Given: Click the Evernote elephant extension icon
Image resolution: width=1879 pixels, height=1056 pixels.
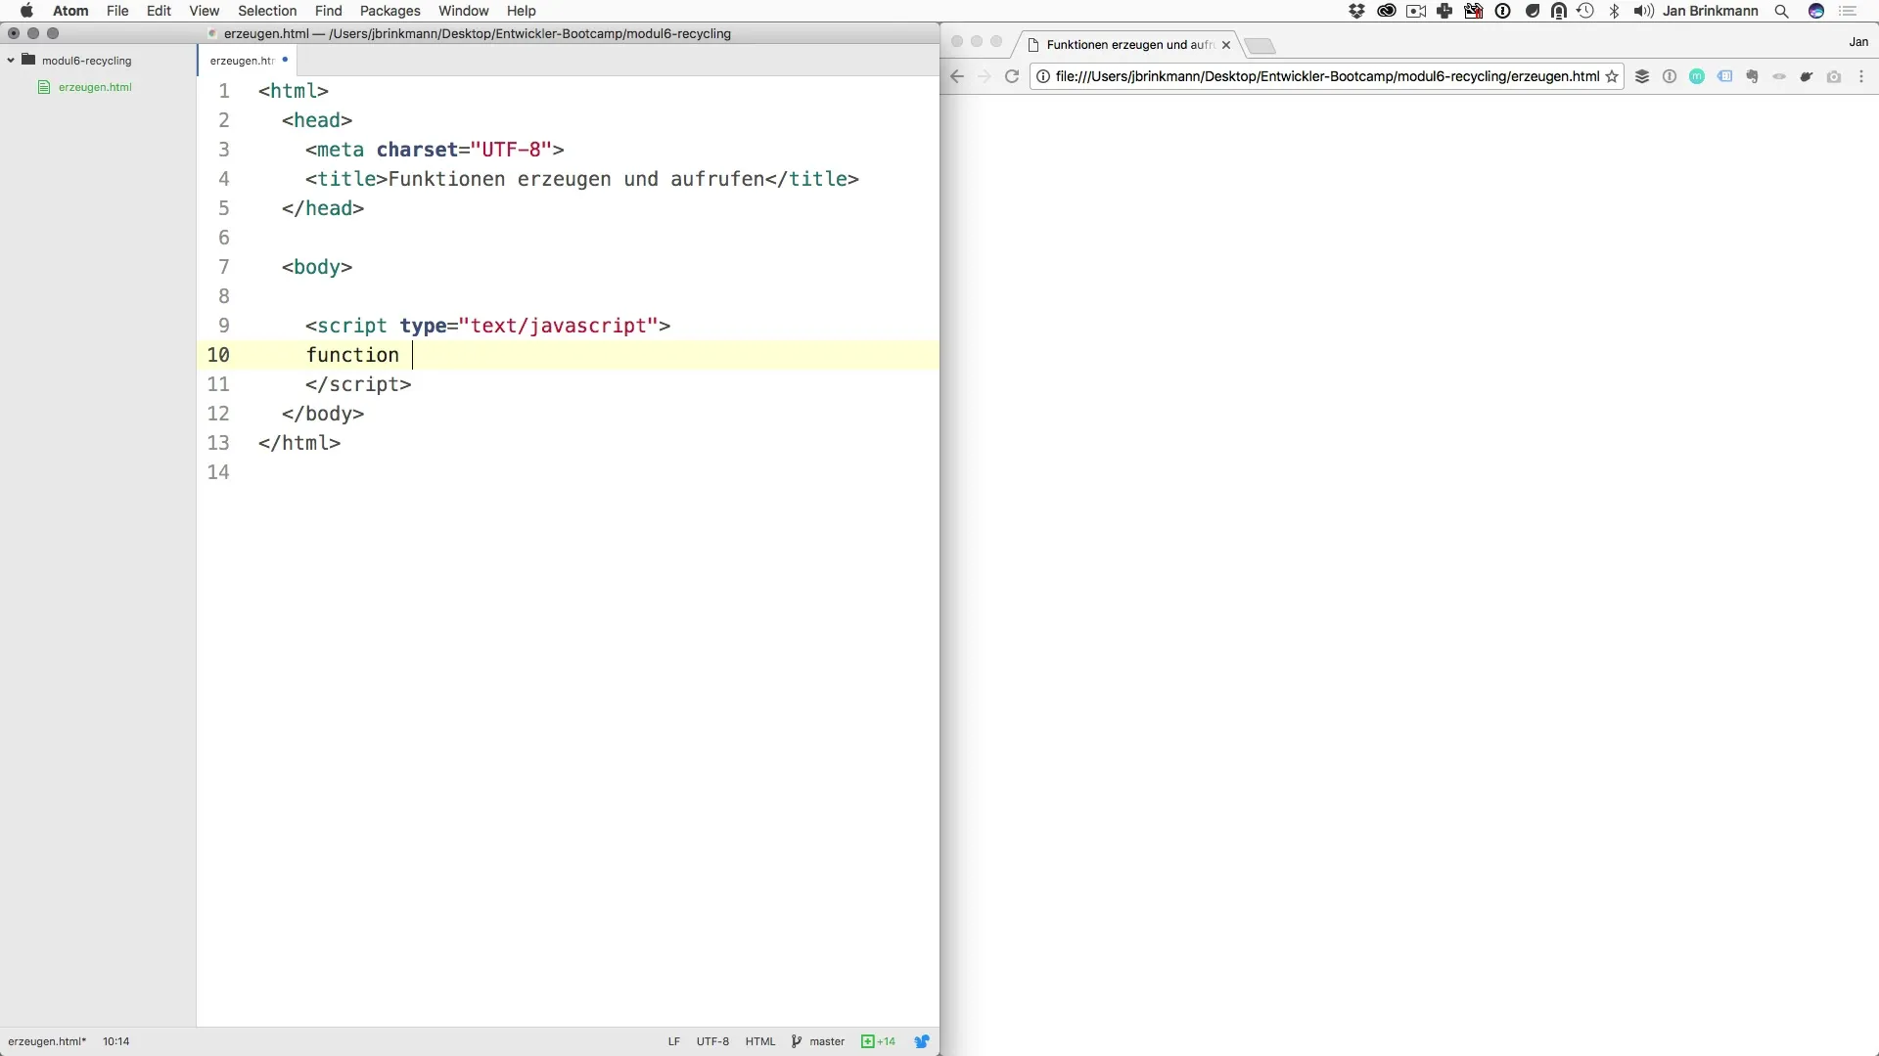Looking at the screenshot, I should click(x=1752, y=76).
